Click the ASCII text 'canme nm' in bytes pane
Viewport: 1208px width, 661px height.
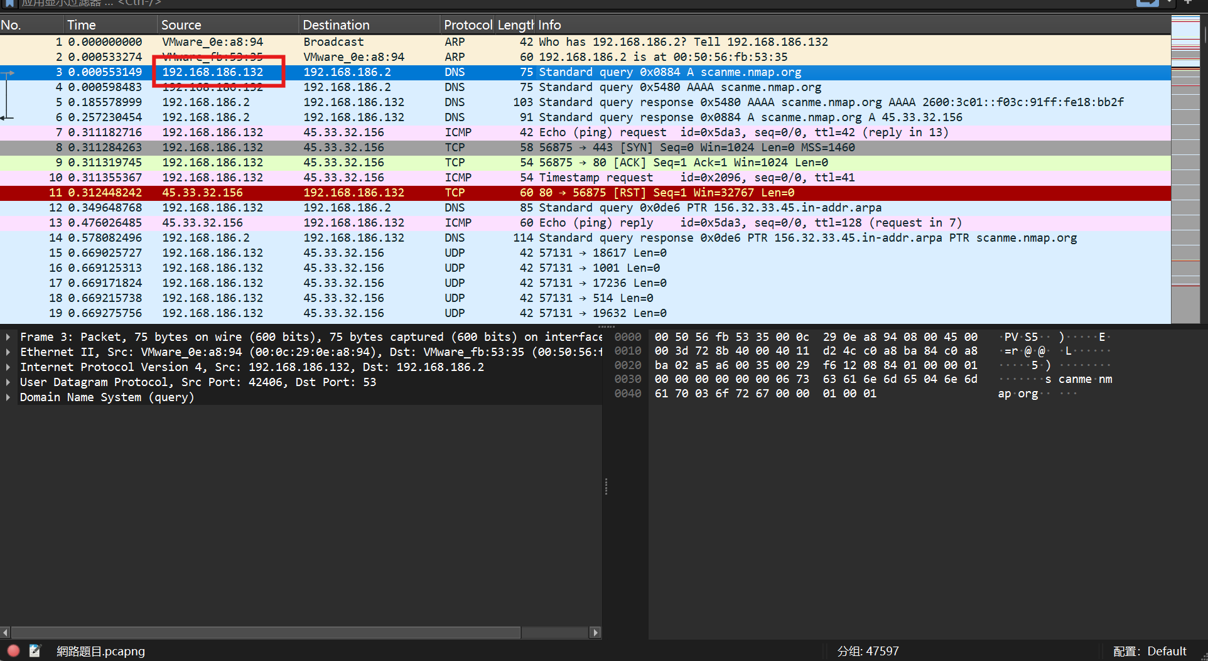tap(1086, 379)
